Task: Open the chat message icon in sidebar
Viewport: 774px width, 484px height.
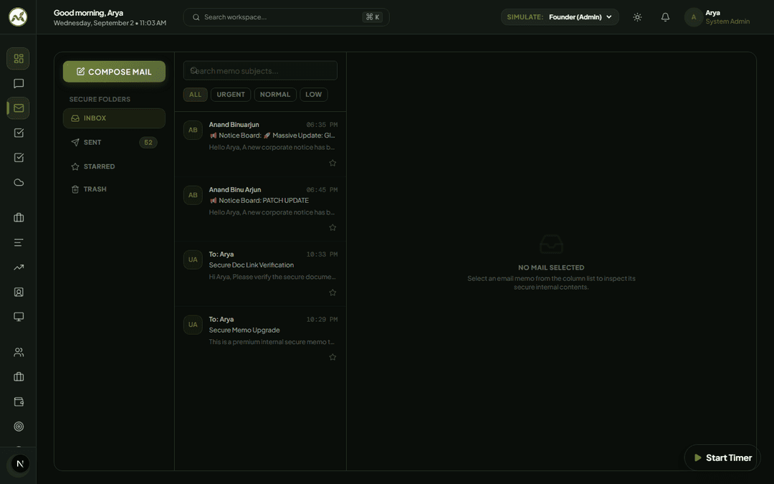Action: [x=18, y=83]
